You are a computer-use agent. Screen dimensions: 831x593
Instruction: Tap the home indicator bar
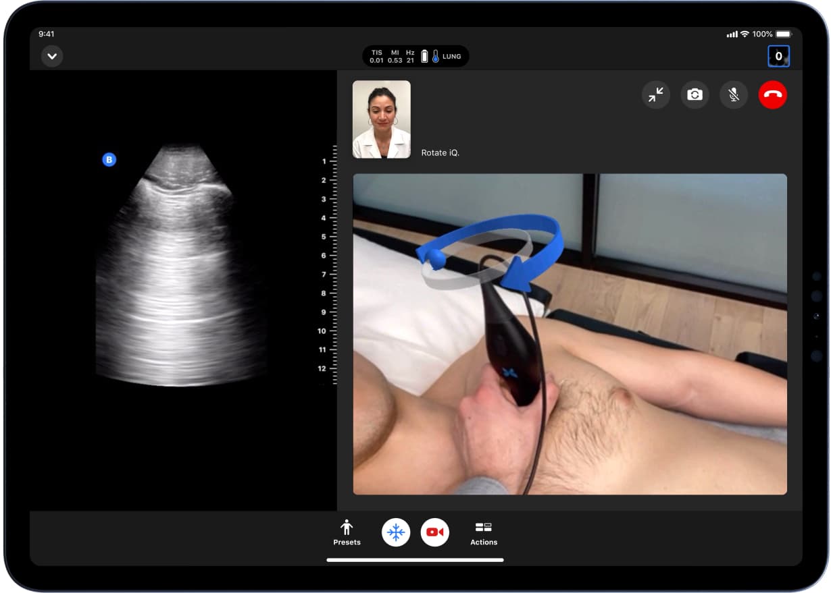tap(415, 559)
